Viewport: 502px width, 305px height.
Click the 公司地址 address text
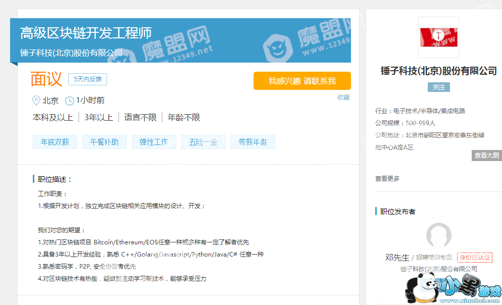pyautogui.click(x=430, y=141)
